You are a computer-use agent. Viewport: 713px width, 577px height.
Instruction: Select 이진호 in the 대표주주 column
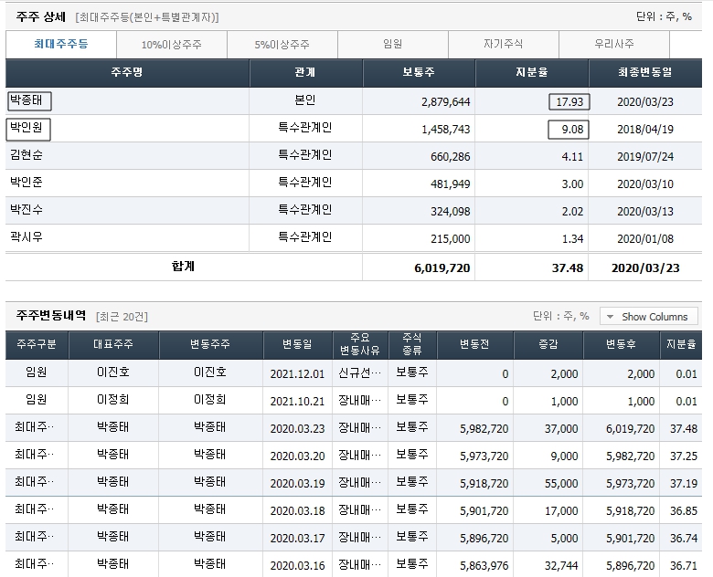click(113, 372)
